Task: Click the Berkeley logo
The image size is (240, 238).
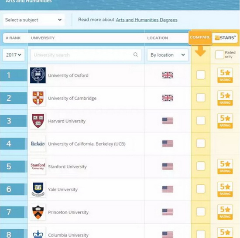Action: tap(38, 144)
